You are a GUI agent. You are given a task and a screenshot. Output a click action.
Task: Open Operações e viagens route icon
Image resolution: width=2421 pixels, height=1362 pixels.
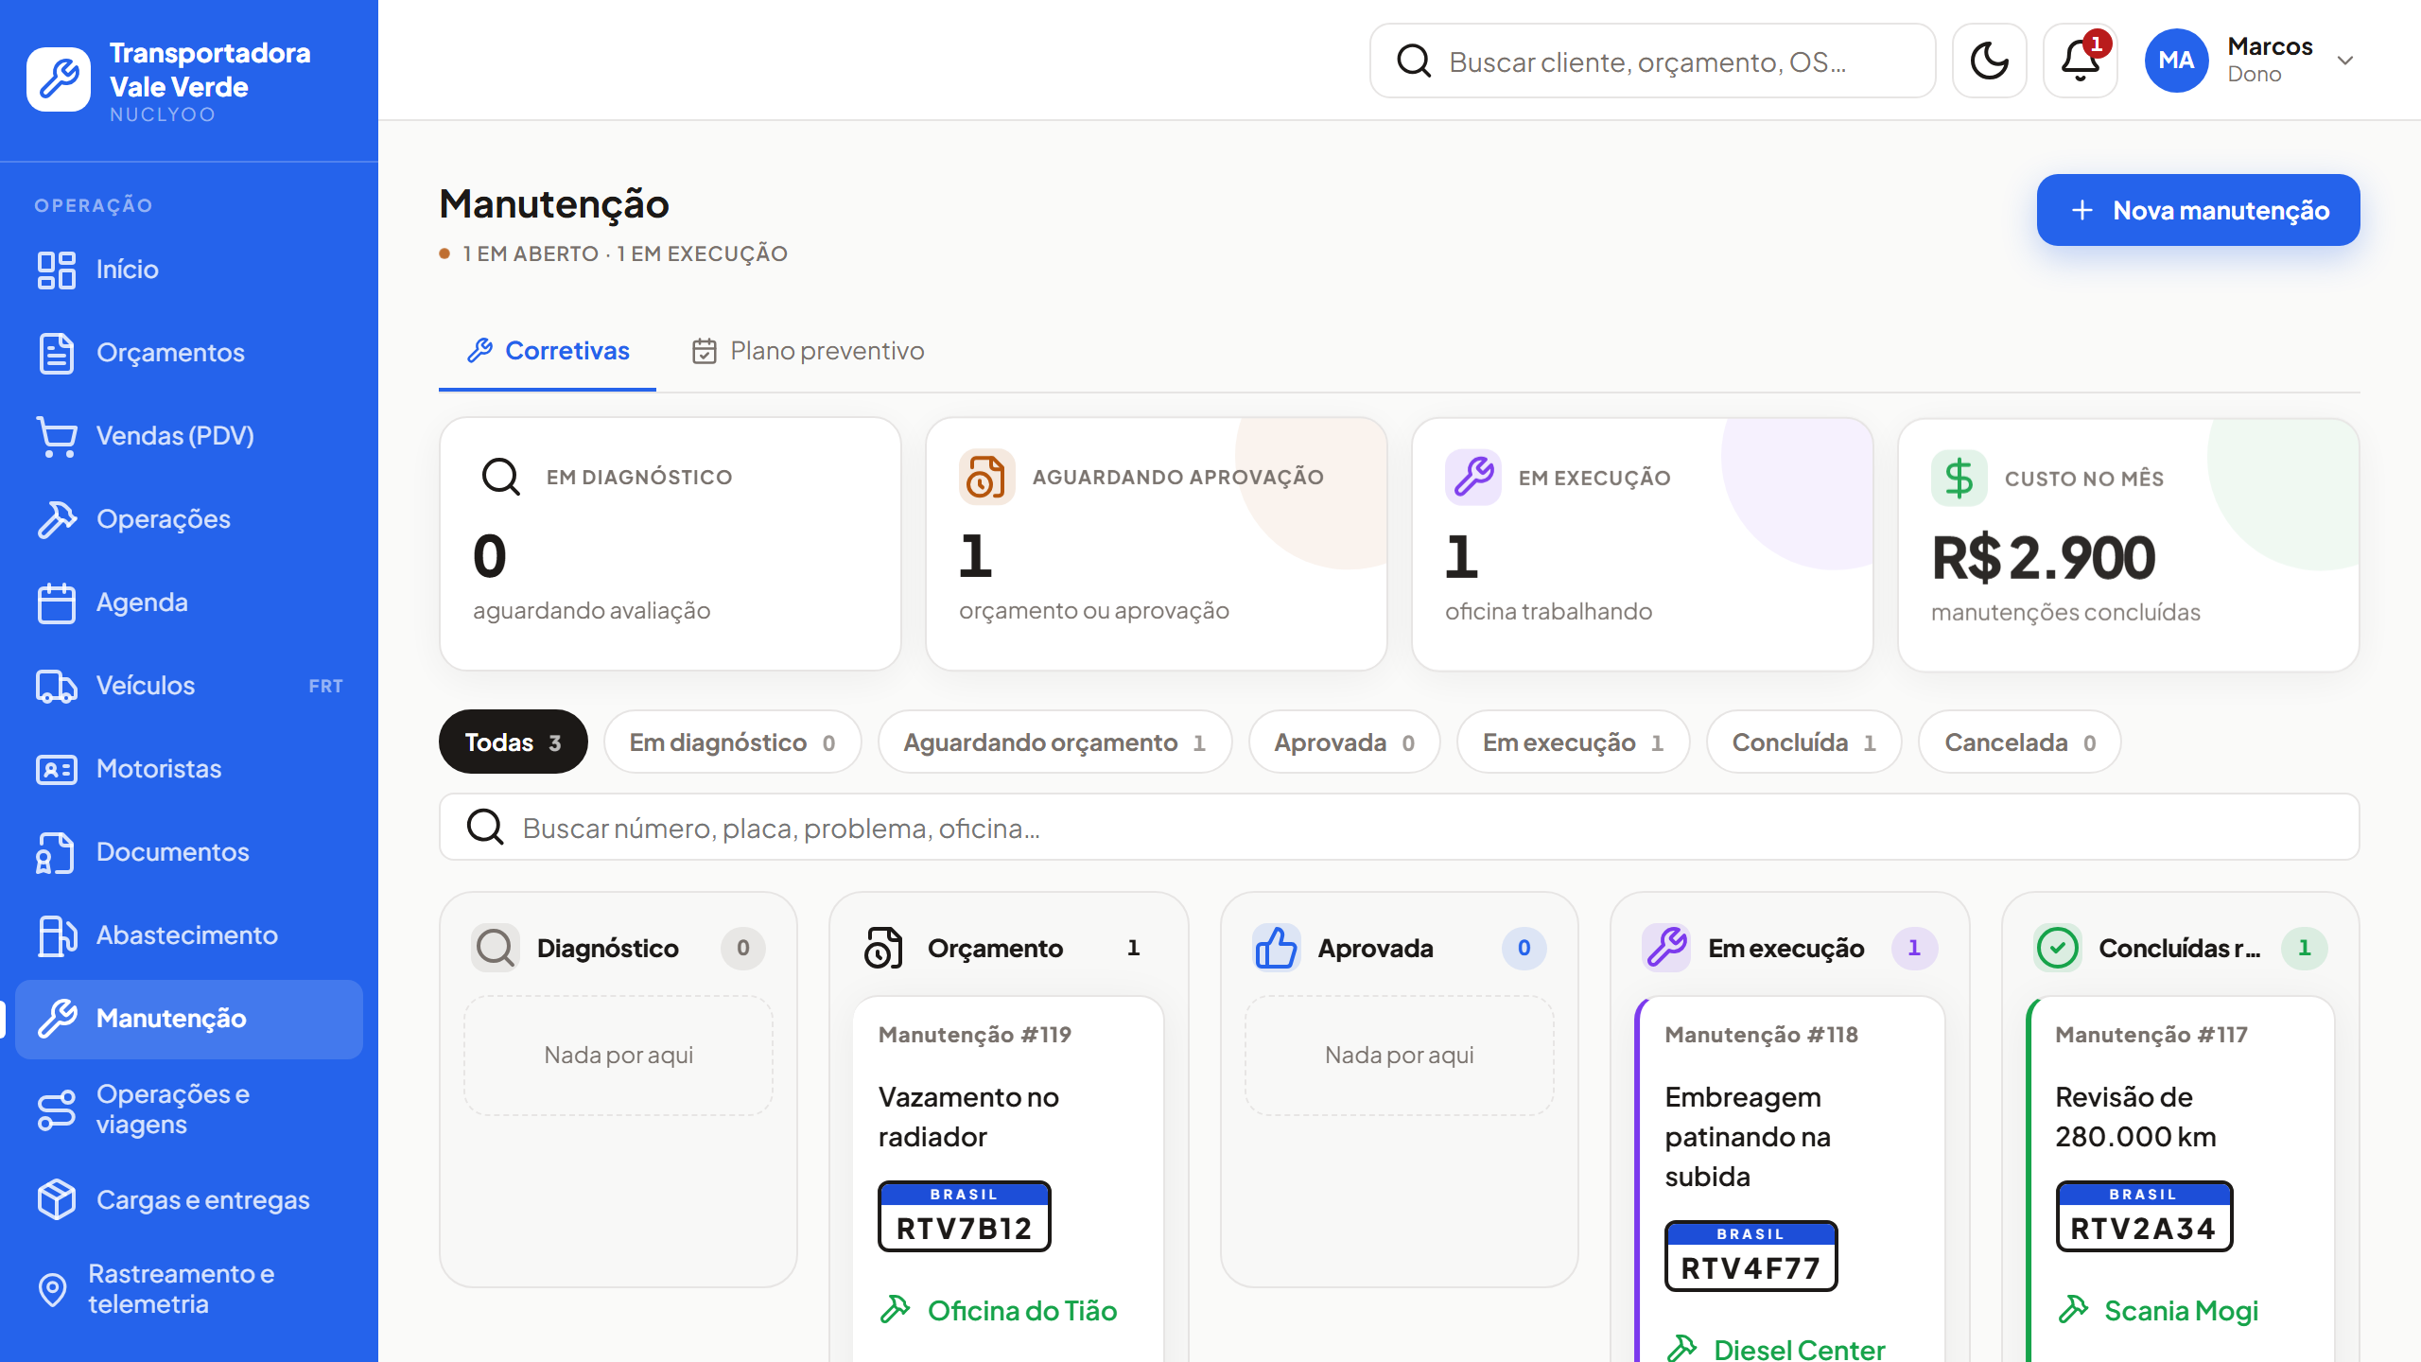click(57, 1109)
